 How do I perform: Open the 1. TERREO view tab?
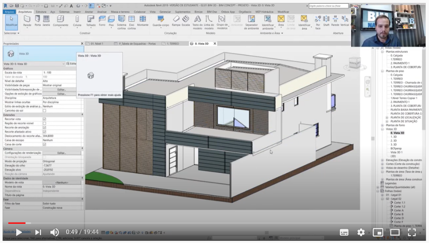click(x=173, y=43)
